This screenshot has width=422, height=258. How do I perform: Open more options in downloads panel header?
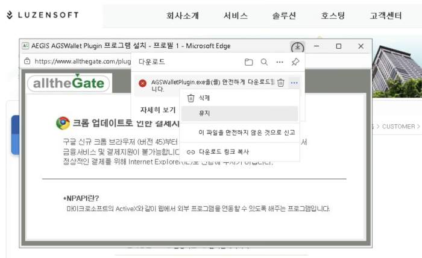click(x=280, y=62)
